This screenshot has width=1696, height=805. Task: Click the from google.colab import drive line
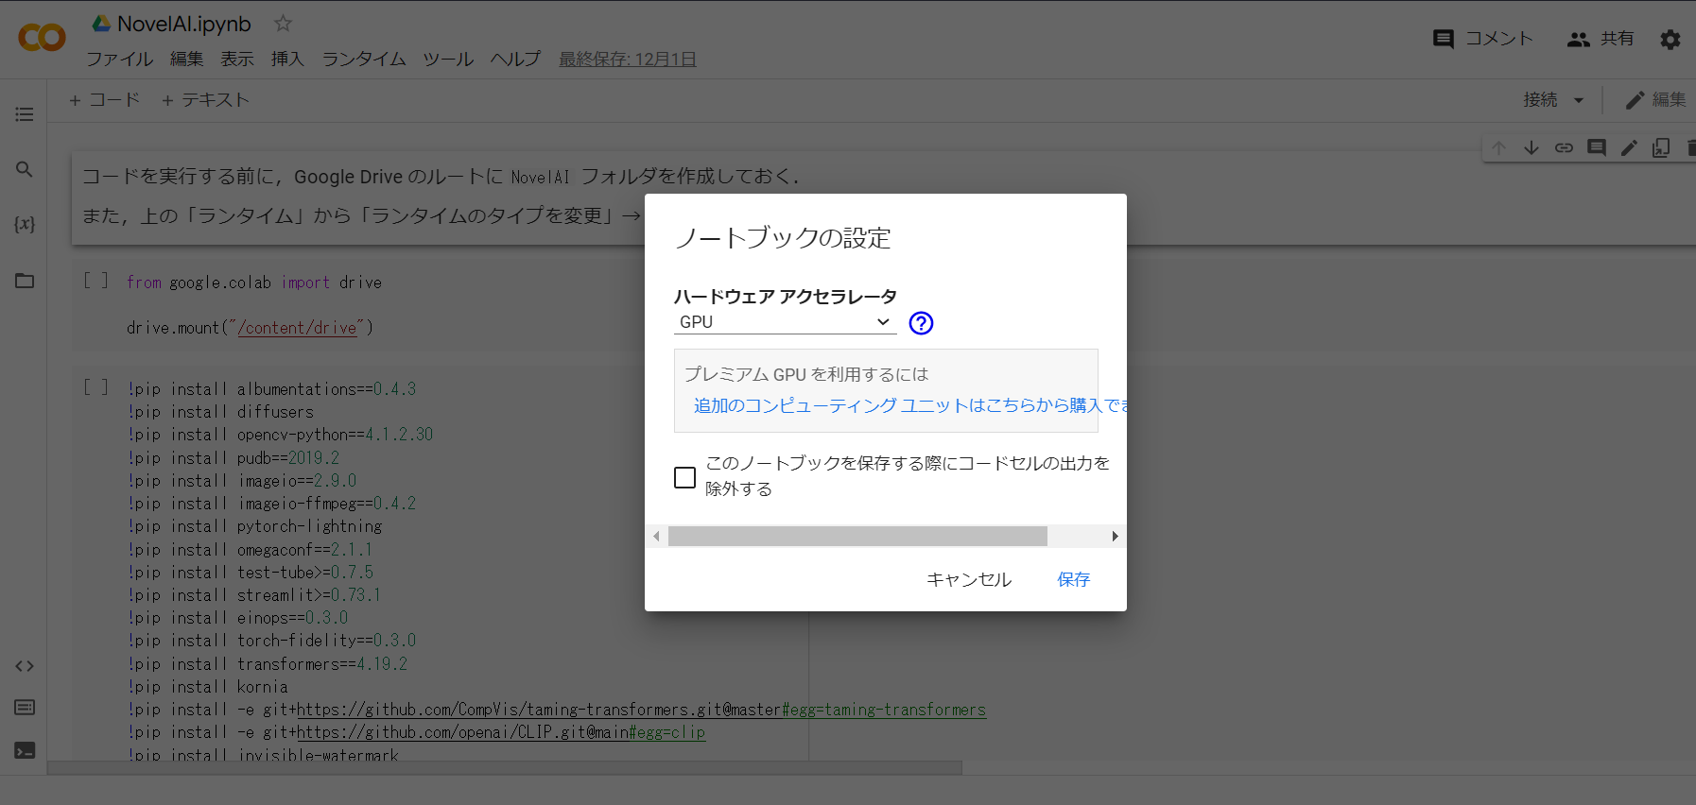pos(254,283)
